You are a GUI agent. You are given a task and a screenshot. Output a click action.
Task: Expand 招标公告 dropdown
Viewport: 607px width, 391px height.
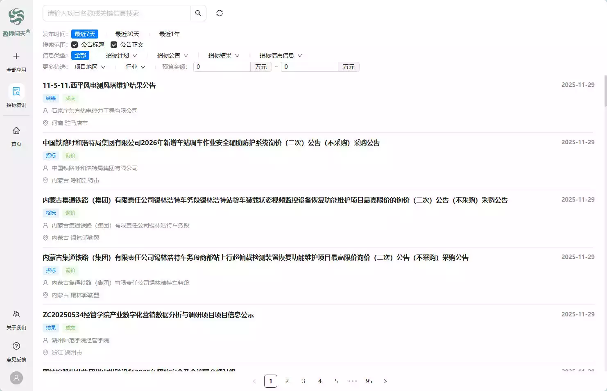coord(172,55)
